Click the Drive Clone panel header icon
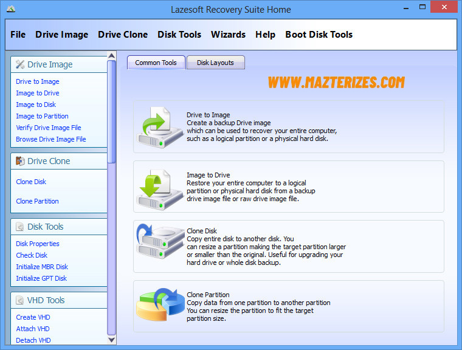462x350 pixels. (x=20, y=161)
